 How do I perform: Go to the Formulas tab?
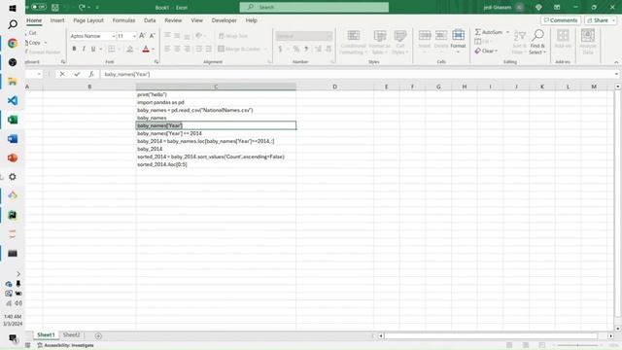[x=123, y=20]
